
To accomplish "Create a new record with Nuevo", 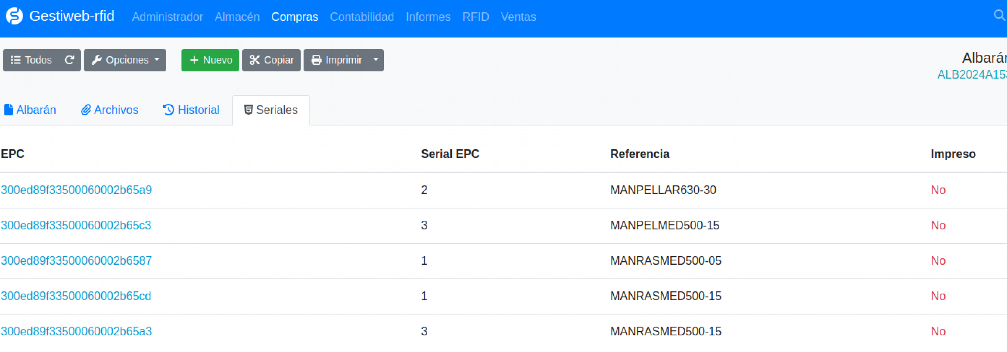I will point(210,60).
